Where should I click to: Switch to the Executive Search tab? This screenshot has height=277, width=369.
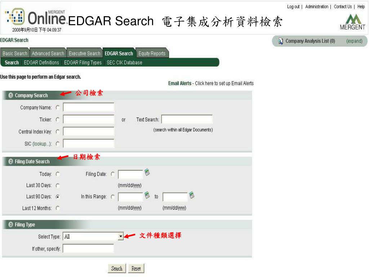pos(84,53)
